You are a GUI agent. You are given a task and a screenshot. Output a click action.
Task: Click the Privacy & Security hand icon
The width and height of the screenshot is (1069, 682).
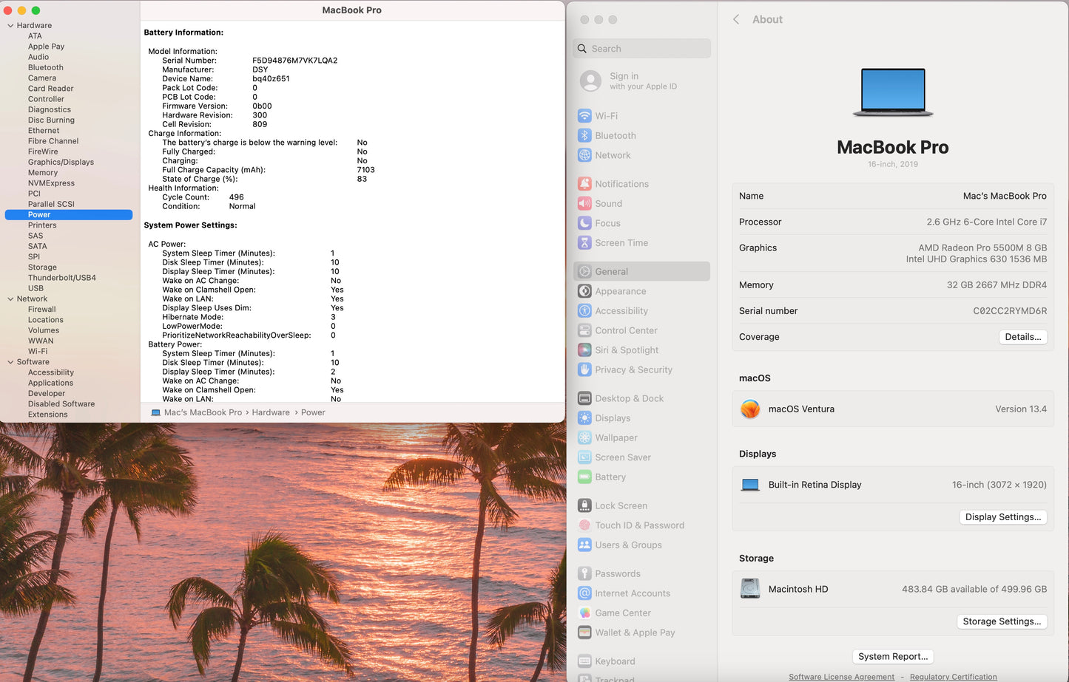pos(584,370)
